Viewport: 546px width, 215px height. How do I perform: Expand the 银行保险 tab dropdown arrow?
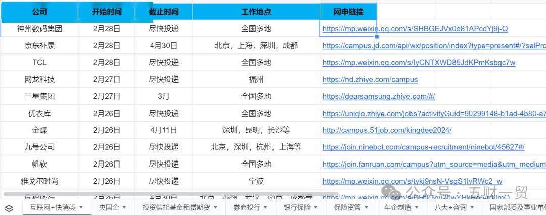click(315, 208)
